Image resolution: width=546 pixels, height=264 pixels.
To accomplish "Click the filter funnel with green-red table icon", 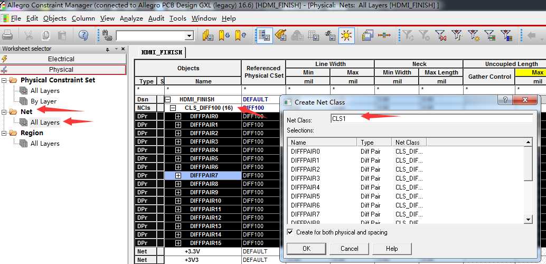I will 490,35.
